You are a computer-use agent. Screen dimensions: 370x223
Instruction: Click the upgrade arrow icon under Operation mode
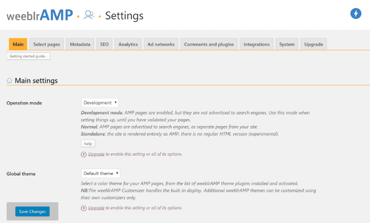tap(84, 154)
